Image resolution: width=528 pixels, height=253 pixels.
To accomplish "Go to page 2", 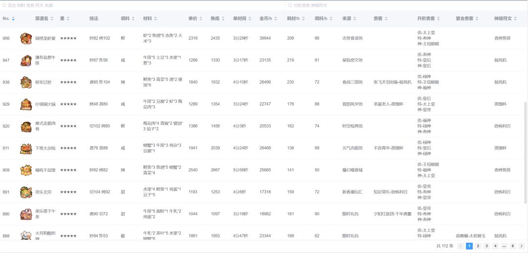I will tap(478, 246).
